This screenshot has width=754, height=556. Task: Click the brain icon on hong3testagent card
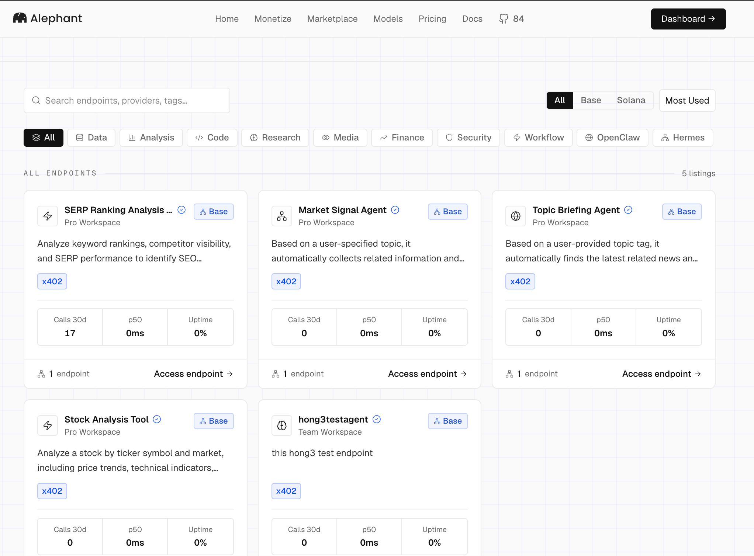[x=282, y=425]
